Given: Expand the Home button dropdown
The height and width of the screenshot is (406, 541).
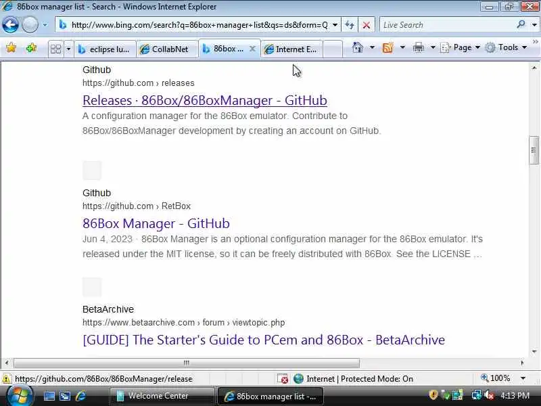Looking at the screenshot, I should pyautogui.click(x=372, y=47).
